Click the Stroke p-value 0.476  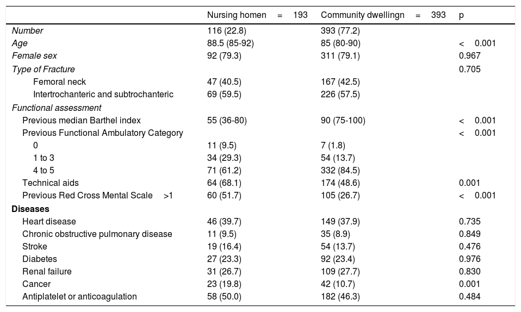[x=469, y=247]
